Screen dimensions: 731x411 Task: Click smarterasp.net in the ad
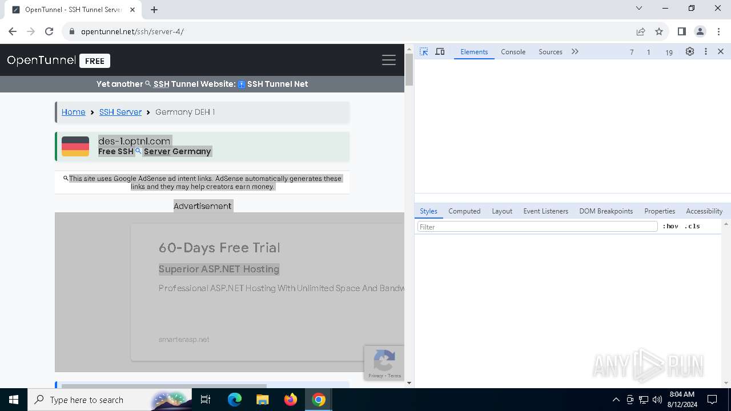[x=184, y=339]
